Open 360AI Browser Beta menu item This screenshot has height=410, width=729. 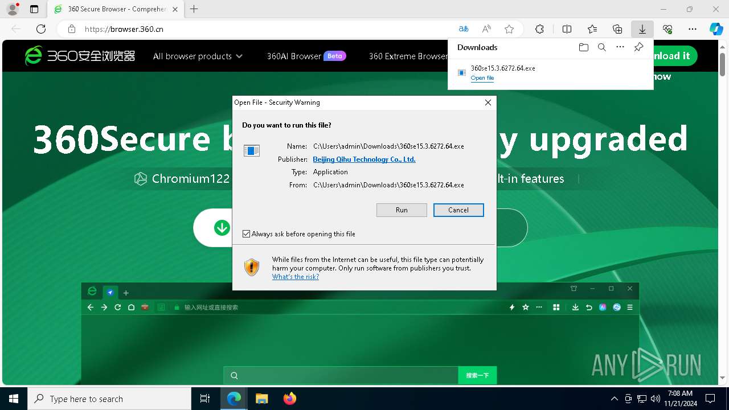tap(306, 56)
